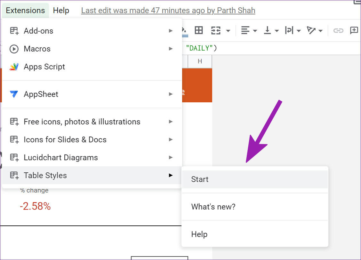Viewport: 361px width, 260px height.
Task: Expand the Add-ons submenu arrow
Action: 171,31
